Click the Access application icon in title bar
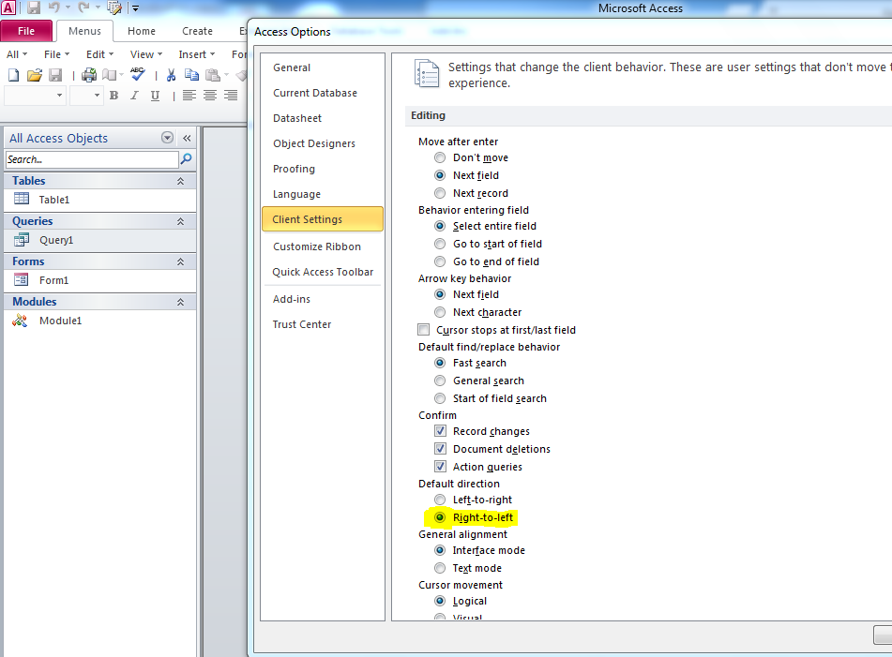Screen dimensions: 892x657 [8, 7]
